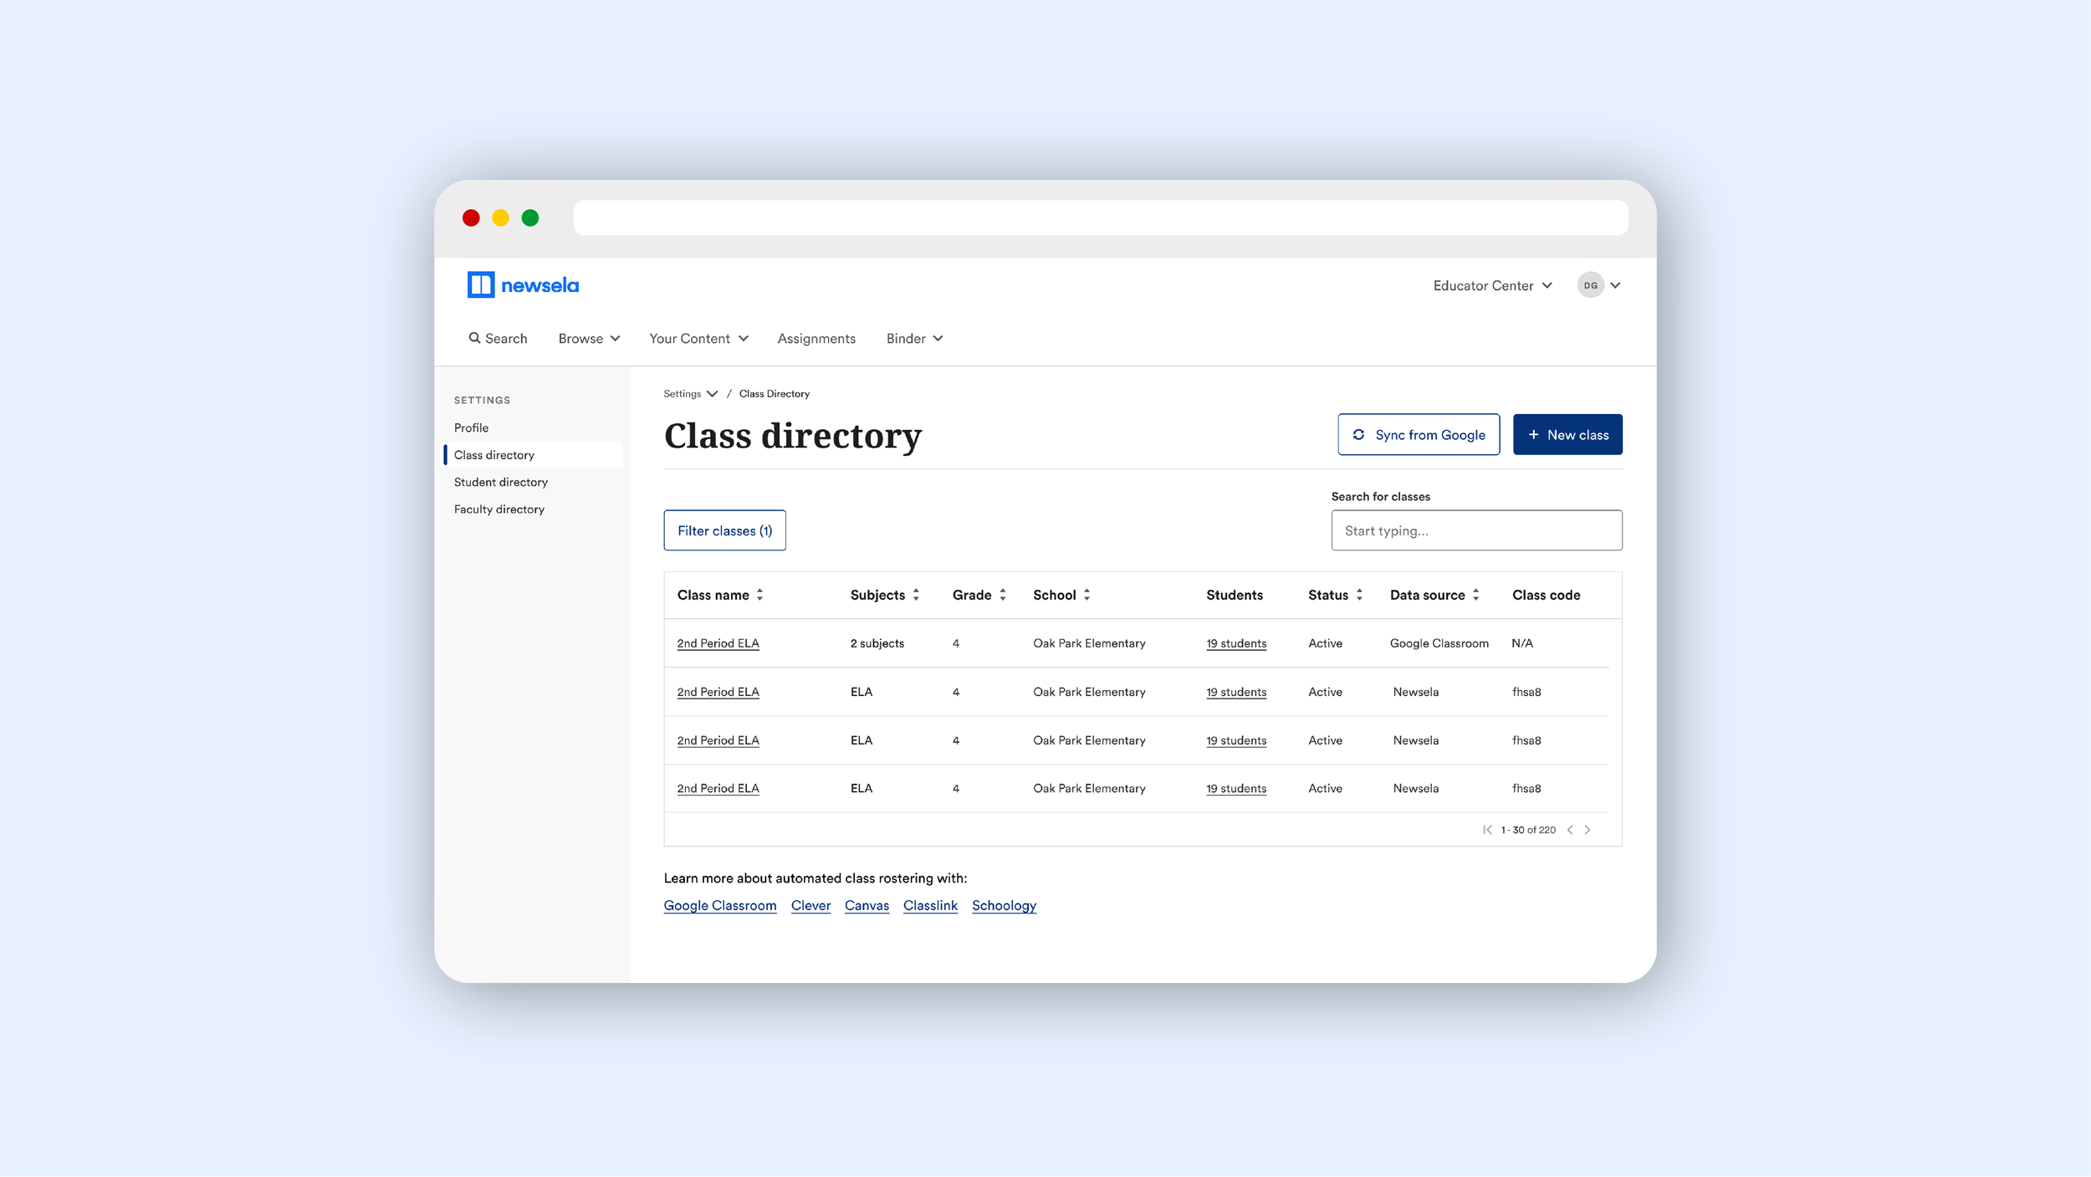Screen dimensions: 2091x1177
Task: Go to the first page of results
Action: pos(1487,830)
